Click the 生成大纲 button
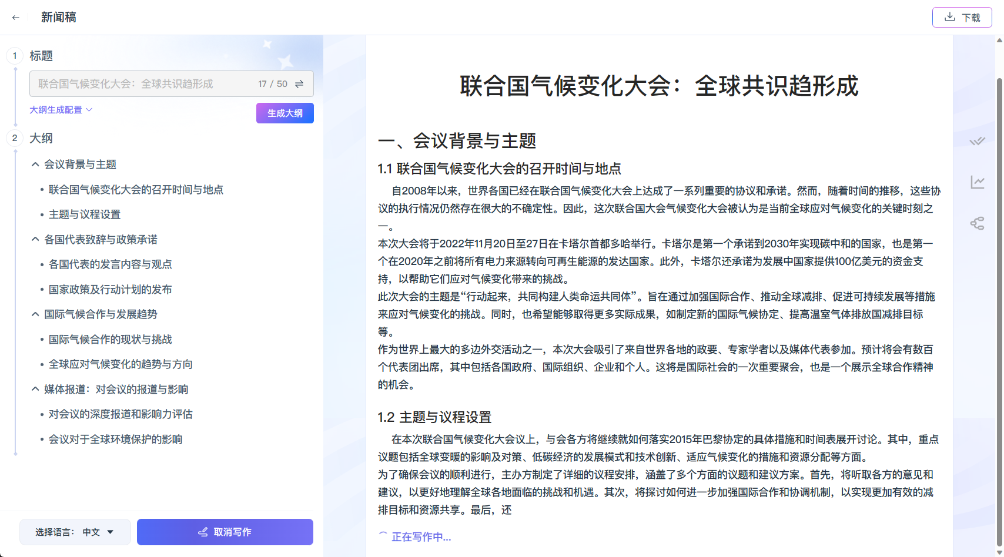 285,113
